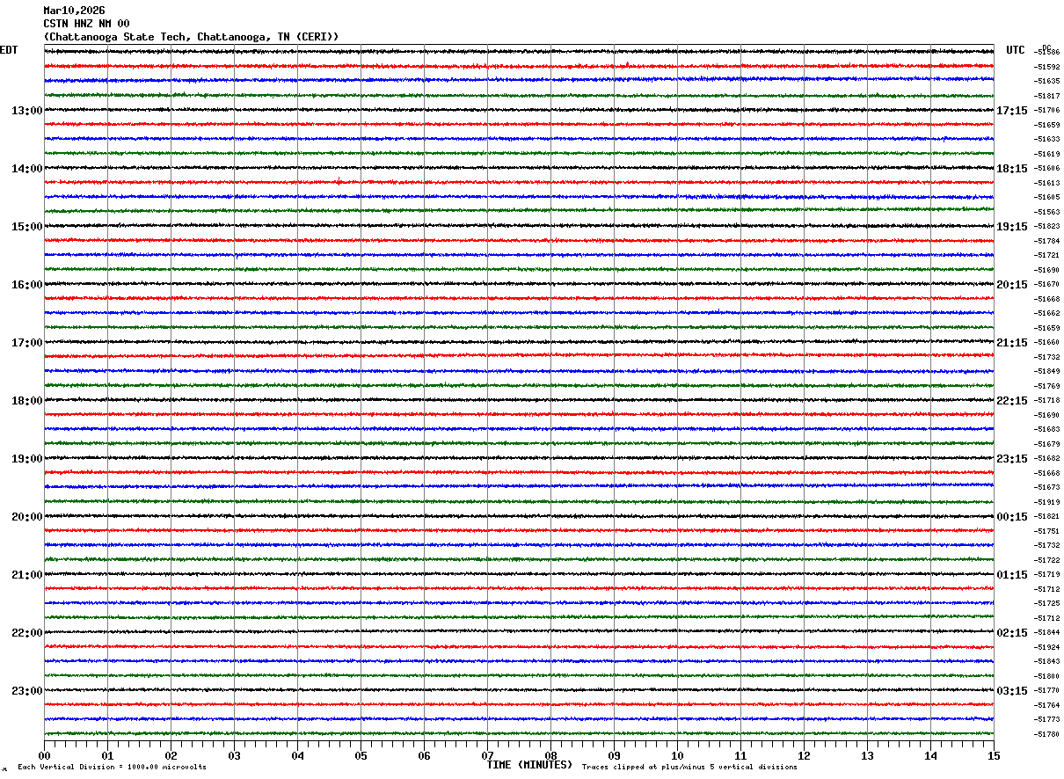Click the 23:15 UTC time label

(x=1012, y=459)
